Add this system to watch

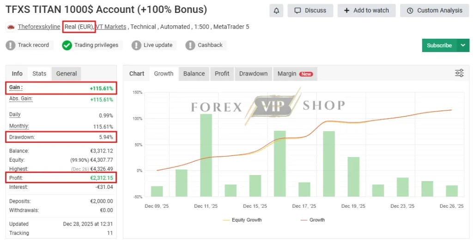[366, 11]
